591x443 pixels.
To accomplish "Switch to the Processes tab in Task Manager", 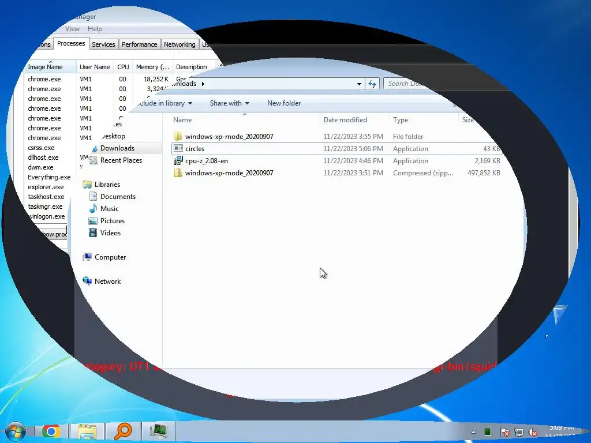I will coord(71,43).
